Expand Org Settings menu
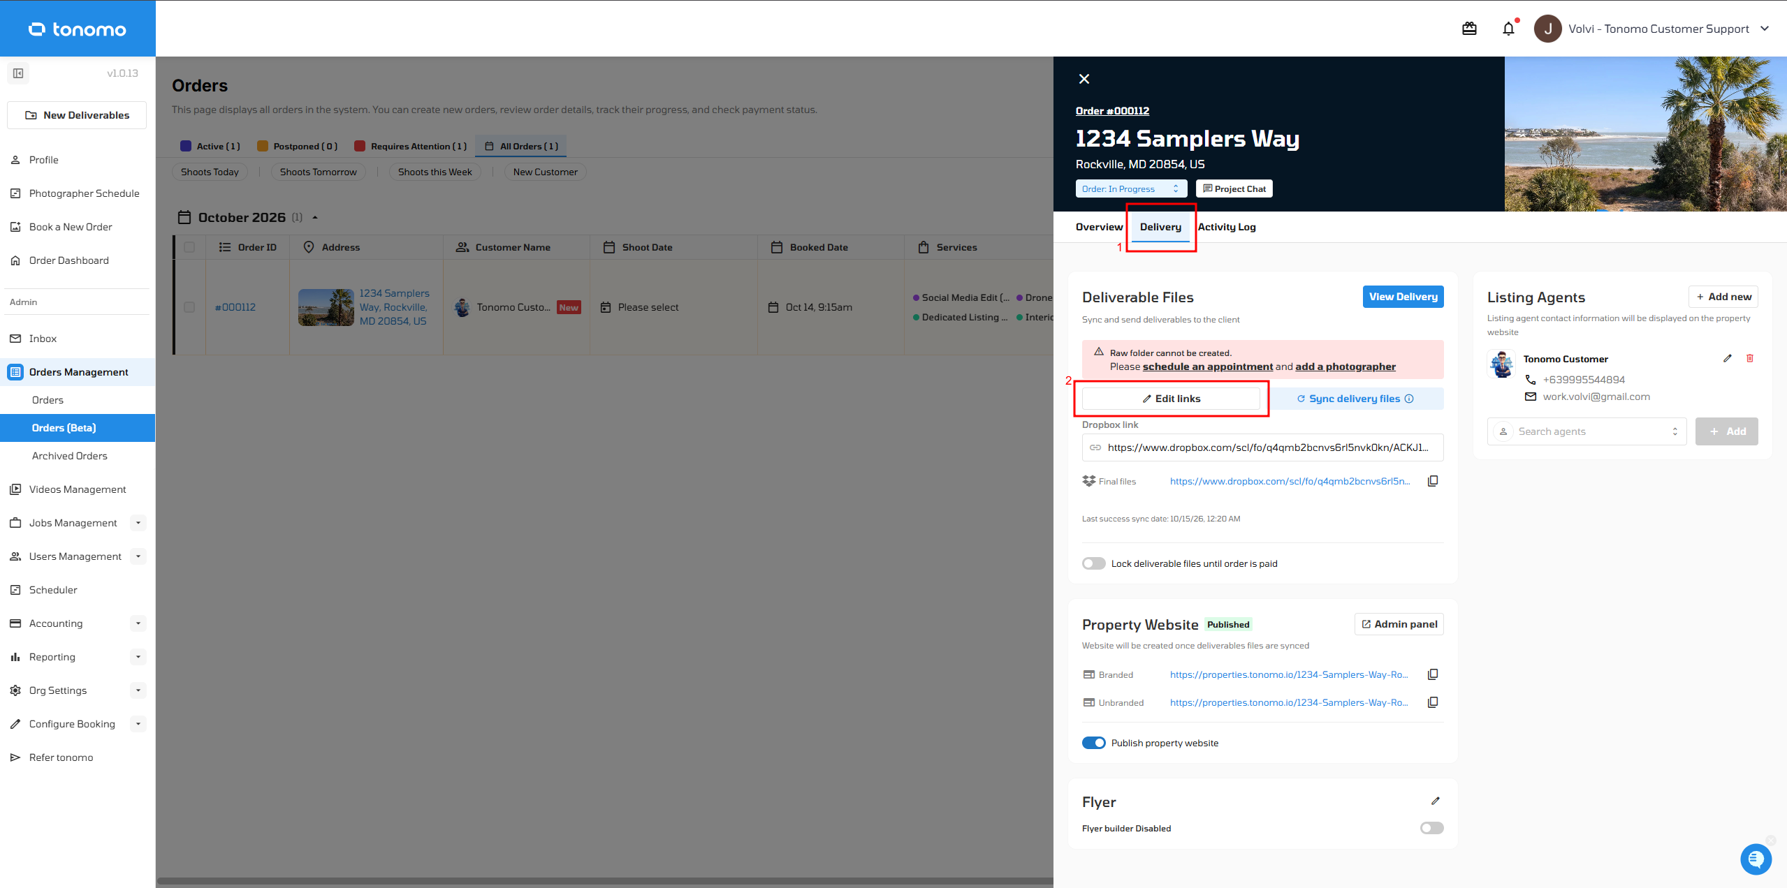This screenshot has width=1787, height=888. point(138,690)
